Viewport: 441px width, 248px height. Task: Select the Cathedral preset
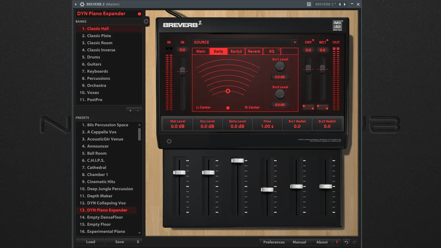[x=97, y=168]
